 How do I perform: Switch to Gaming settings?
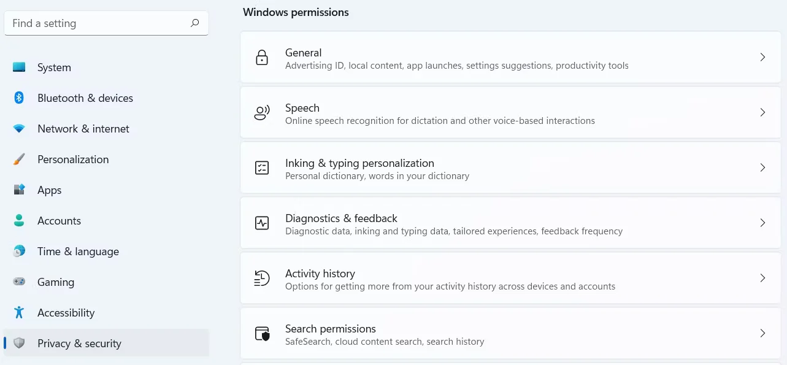coord(56,282)
